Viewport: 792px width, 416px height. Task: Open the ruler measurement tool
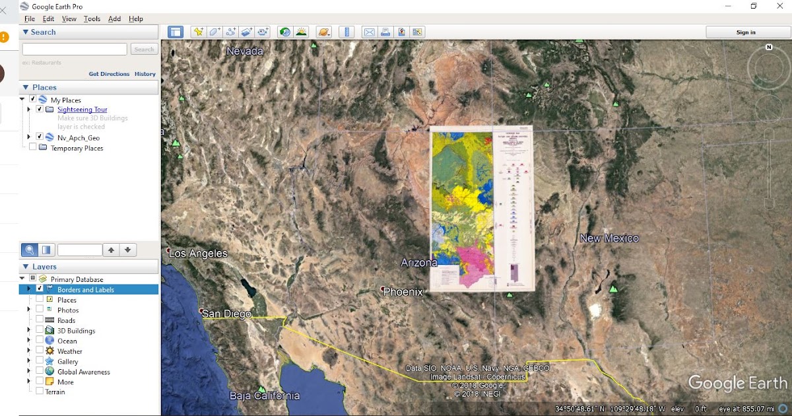[x=346, y=31]
